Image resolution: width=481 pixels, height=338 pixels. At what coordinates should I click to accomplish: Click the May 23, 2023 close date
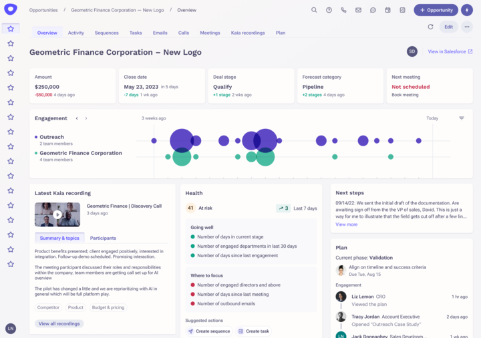(x=141, y=87)
